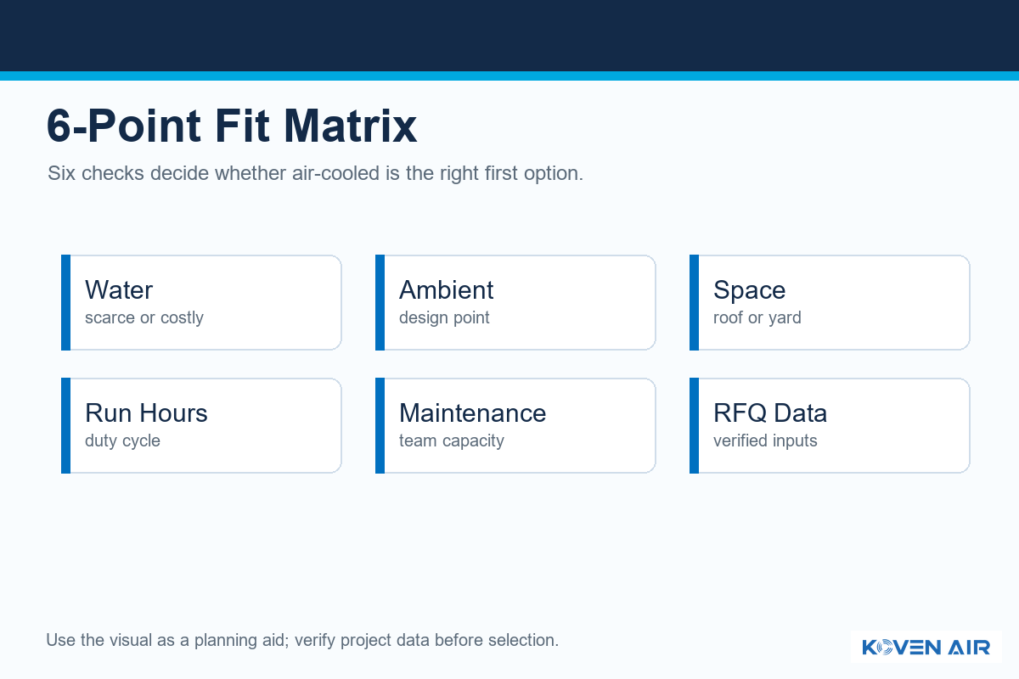
Task: Click the blue accent bar on Run Hours card
Action: coord(65,425)
